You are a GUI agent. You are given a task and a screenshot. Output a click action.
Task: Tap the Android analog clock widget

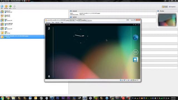(81, 36)
